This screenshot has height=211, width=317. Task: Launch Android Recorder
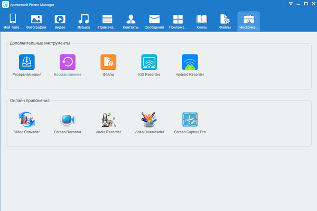[190, 62]
